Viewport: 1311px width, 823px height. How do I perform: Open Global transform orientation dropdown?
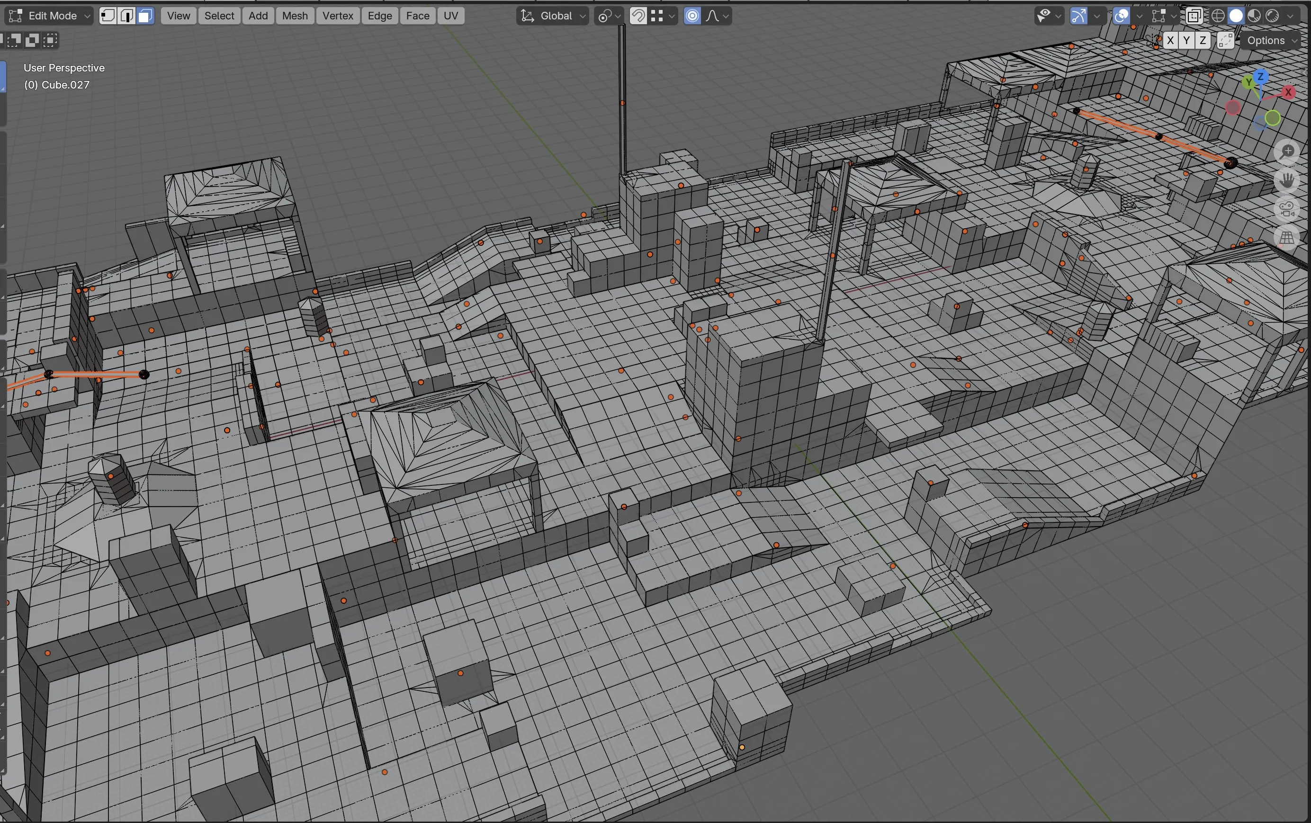[x=553, y=16]
